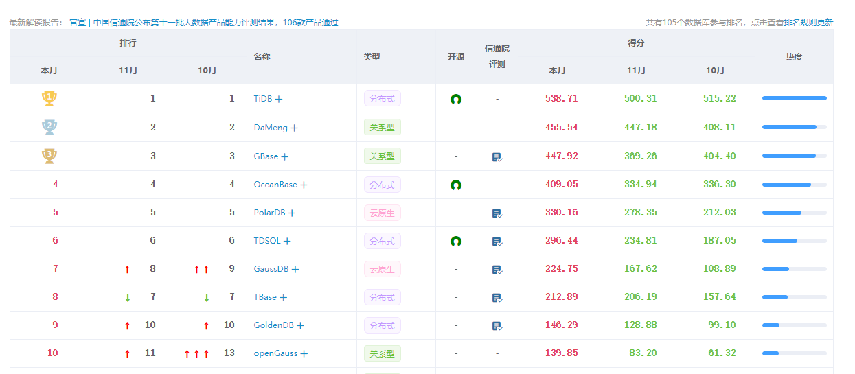855x374 pixels.
Task: Click the gold trophy icon for TiDB
Action: point(49,99)
